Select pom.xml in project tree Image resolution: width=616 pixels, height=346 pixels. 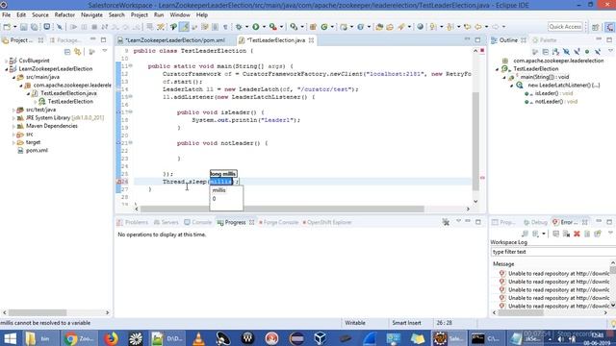[37, 151]
